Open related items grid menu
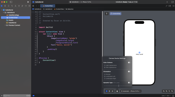 pyautogui.click(x=33, y=6)
